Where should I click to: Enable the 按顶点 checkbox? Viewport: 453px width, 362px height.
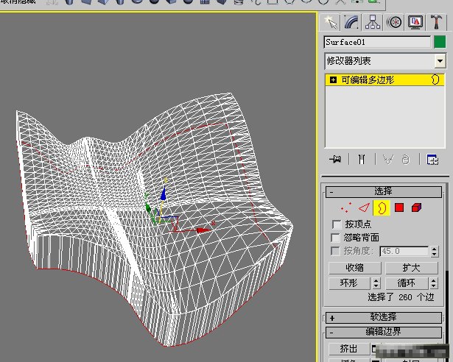[x=337, y=224]
